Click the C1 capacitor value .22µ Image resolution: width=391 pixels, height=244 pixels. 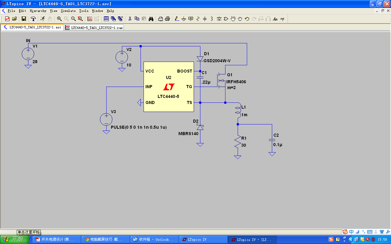point(206,82)
